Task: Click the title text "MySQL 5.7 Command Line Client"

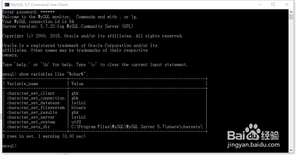Action: pyautogui.click(x=39, y=4)
